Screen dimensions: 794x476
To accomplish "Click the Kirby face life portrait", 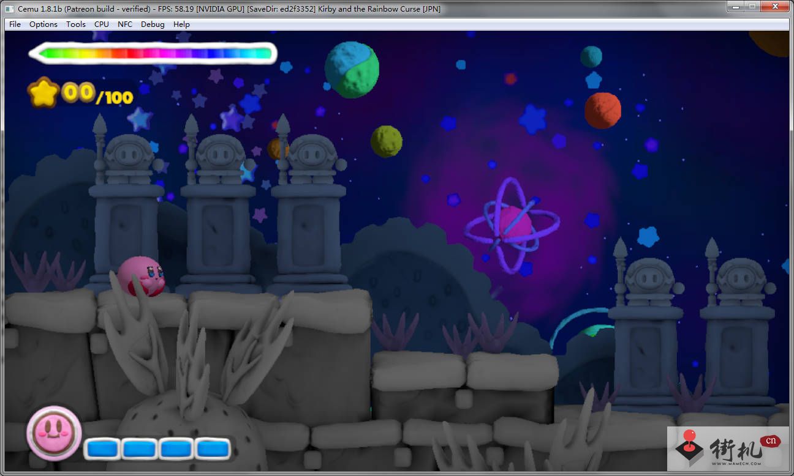I will coord(54,432).
